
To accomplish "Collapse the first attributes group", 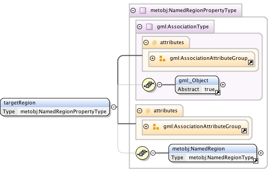I will (146, 43).
